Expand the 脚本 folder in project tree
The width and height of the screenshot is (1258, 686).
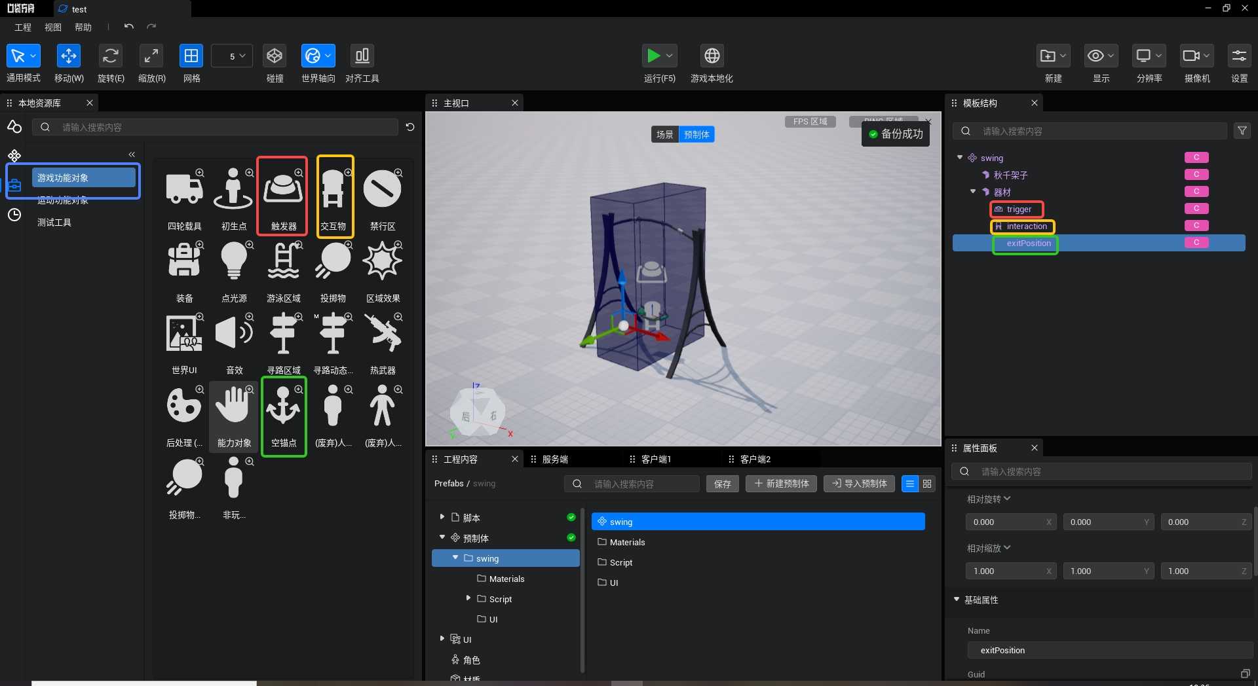point(442,517)
